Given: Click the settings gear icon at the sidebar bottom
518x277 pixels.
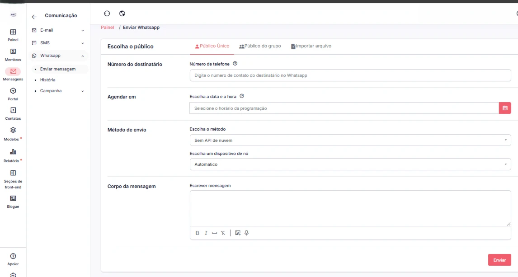Looking at the screenshot, I should (13, 275).
